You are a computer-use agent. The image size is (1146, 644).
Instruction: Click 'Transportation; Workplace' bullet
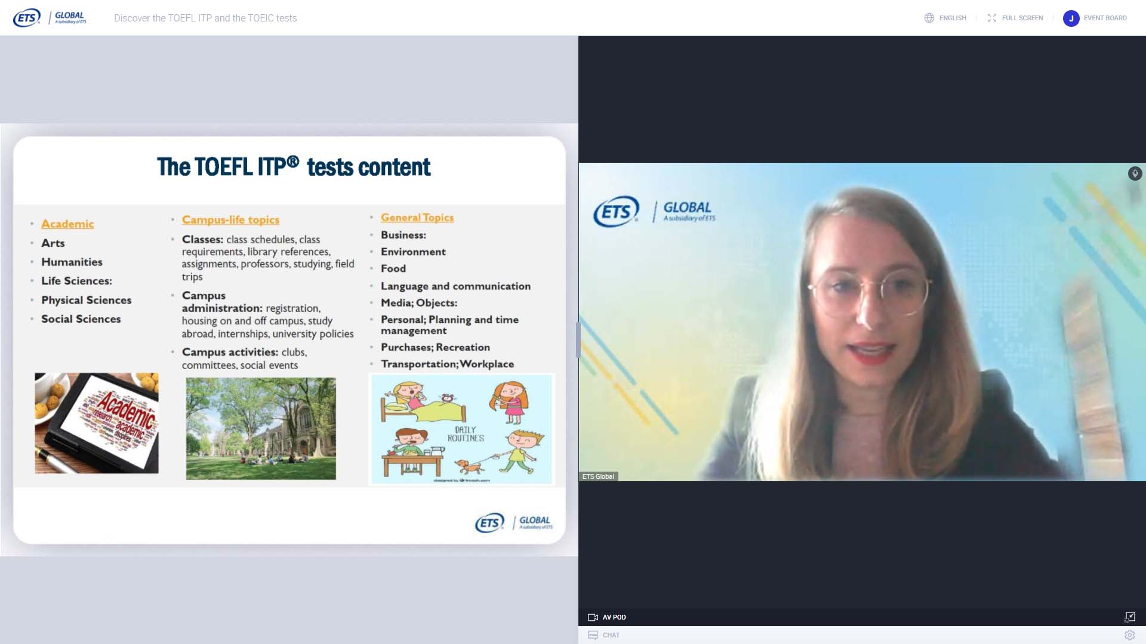pos(447,364)
